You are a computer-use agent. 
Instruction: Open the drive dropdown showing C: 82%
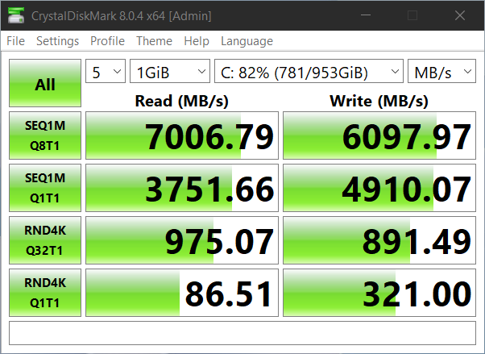click(x=309, y=71)
